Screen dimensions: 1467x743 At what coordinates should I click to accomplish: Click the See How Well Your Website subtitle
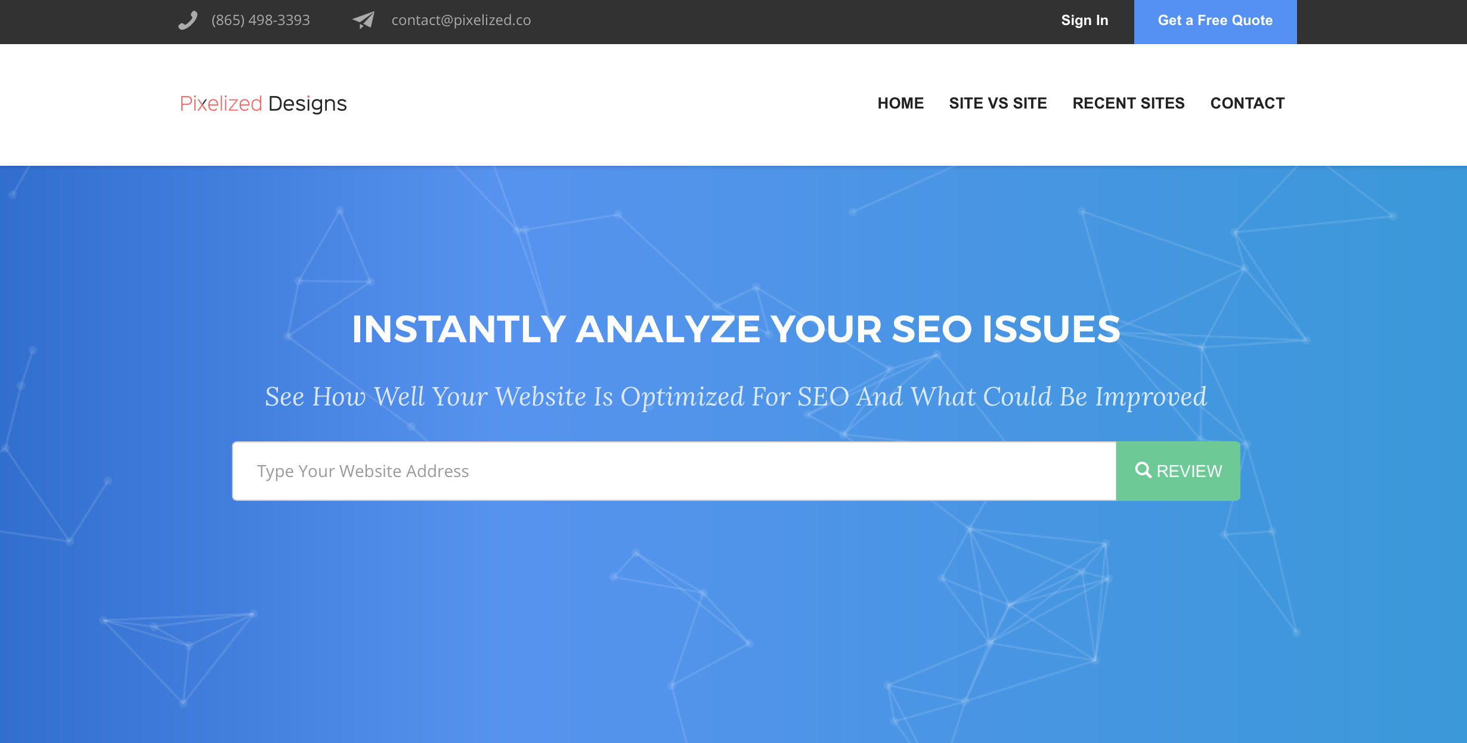pyautogui.click(x=736, y=397)
